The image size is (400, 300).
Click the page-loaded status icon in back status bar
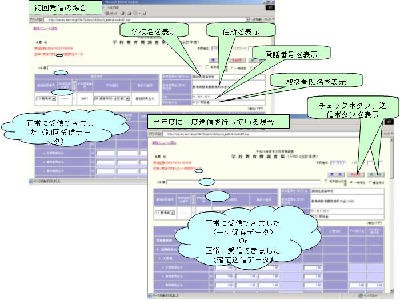[x=31, y=181]
